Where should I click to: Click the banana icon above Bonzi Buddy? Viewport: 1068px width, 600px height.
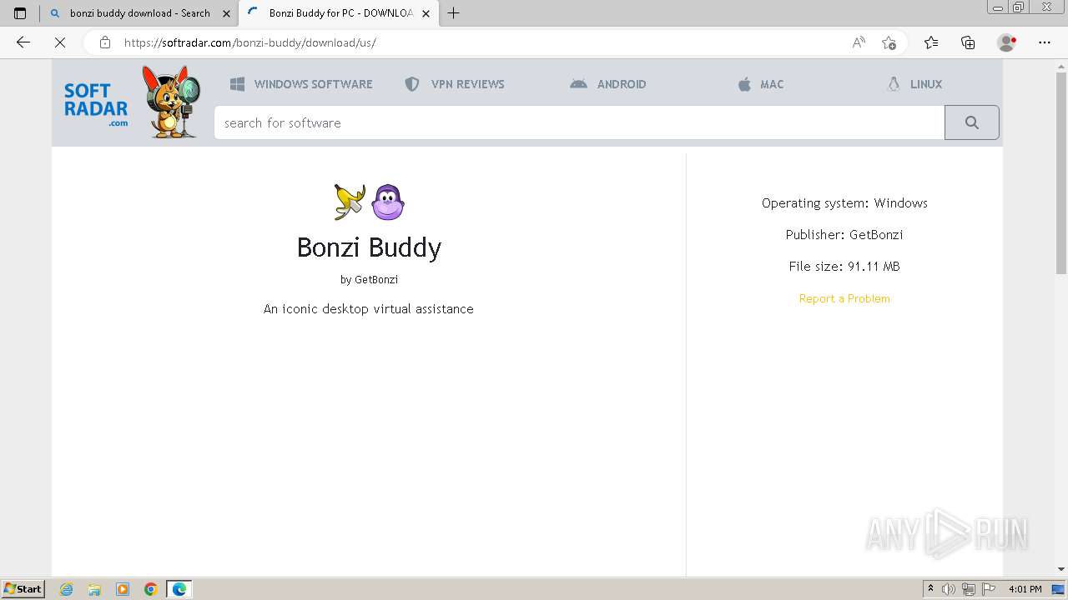350,202
